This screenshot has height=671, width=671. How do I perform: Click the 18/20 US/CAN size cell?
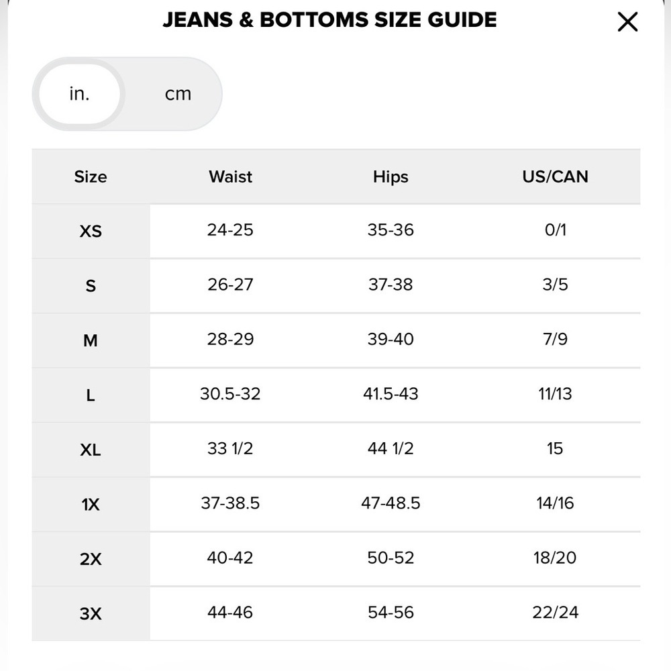click(x=555, y=558)
